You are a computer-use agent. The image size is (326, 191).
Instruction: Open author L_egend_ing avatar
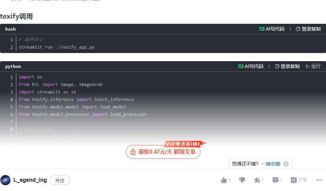[6, 180]
